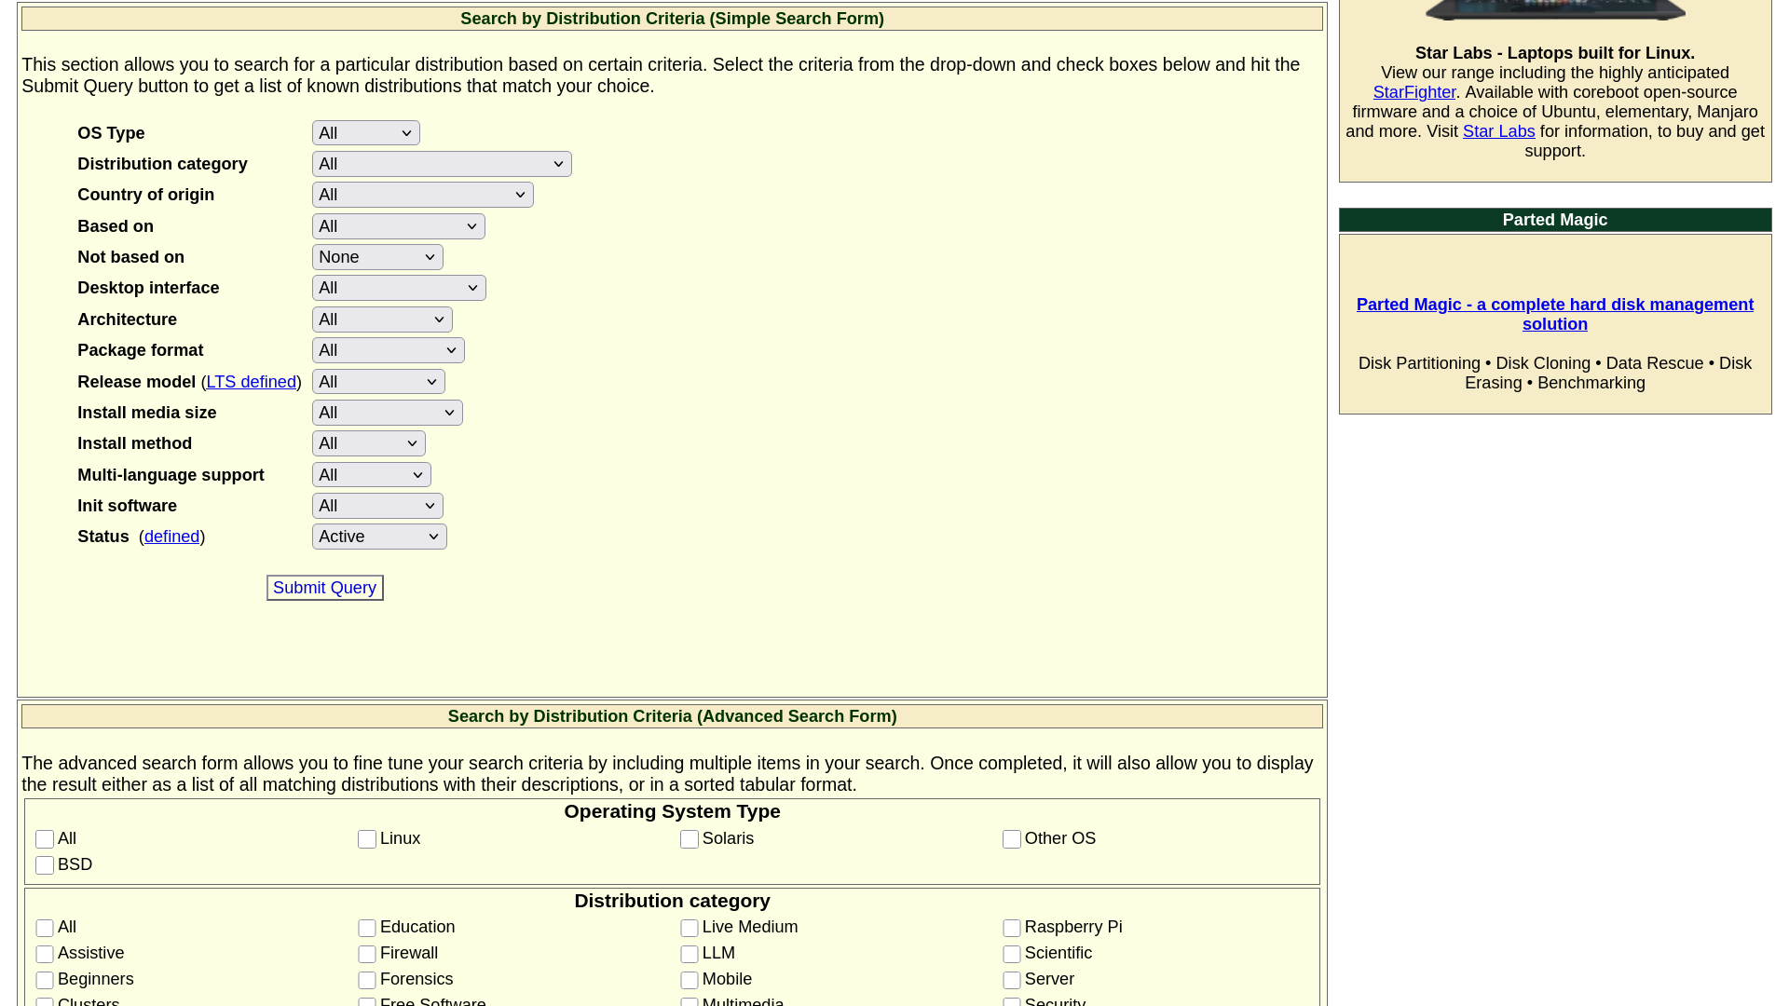
Task: Open the Desktop interface dropdown
Action: [x=398, y=287]
